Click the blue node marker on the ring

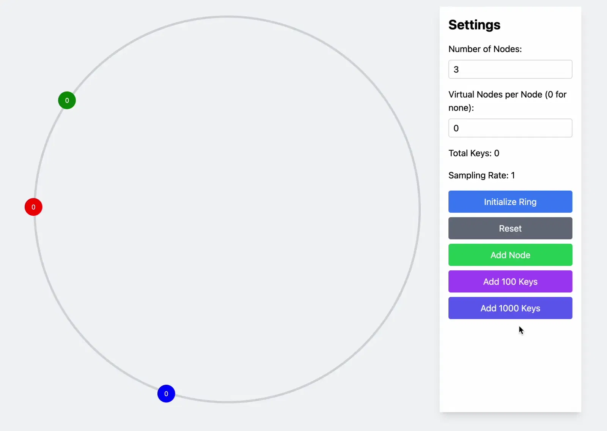[166, 394]
